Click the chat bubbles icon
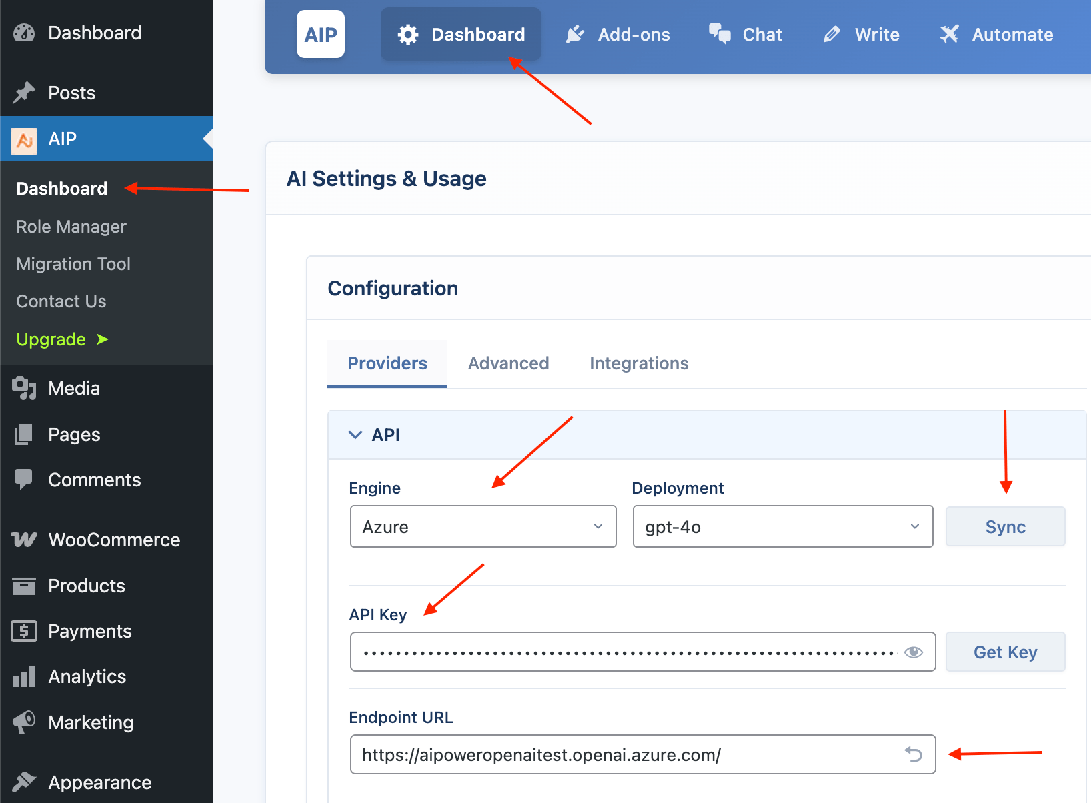This screenshot has height=803, width=1091. [x=720, y=34]
